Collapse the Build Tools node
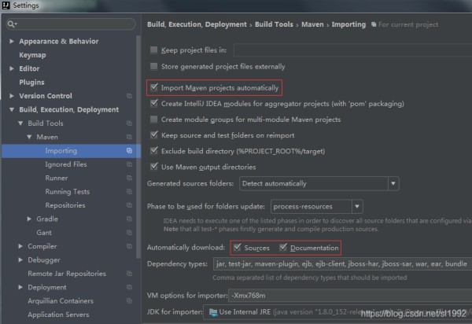472x324 pixels. pyautogui.click(x=20, y=123)
